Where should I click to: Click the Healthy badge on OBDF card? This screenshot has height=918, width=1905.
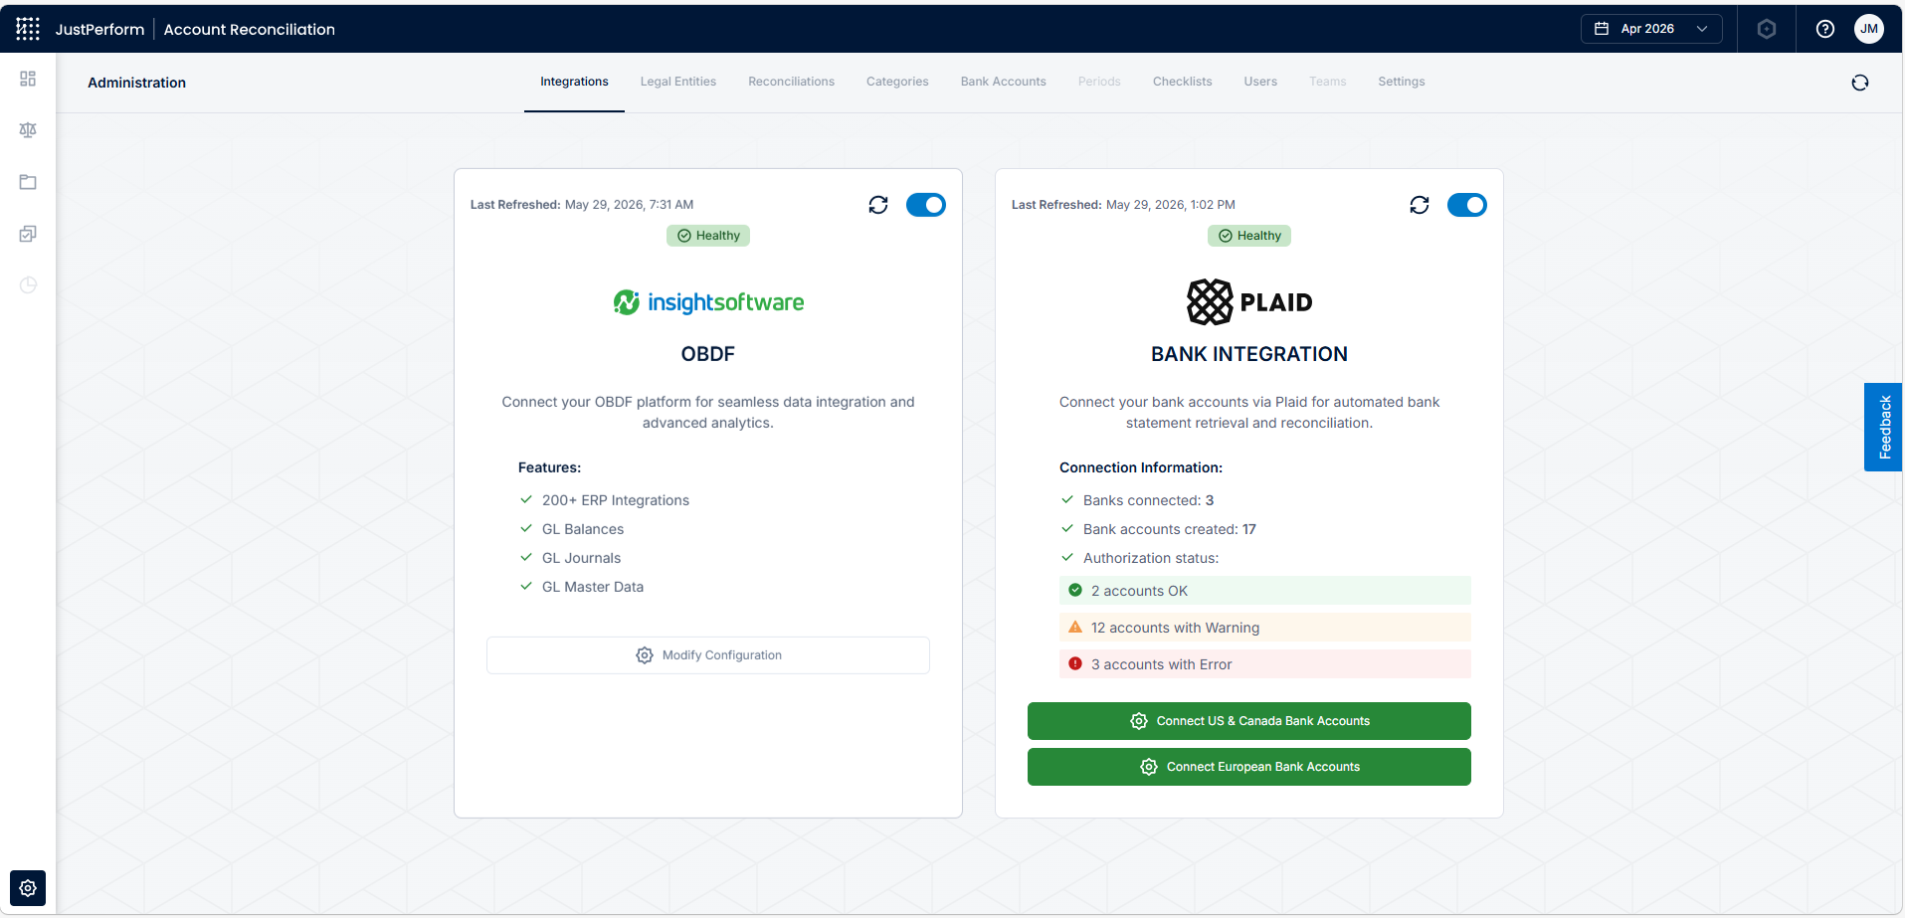click(708, 236)
